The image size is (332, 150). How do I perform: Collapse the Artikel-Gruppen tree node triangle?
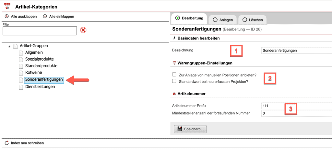pyautogui.click(x=9, y=46)
